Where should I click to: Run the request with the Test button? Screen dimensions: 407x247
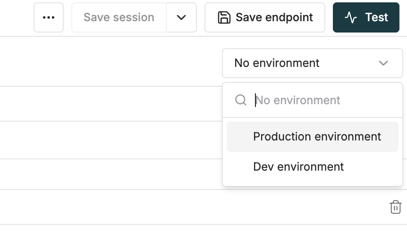click(x=366, y=17)
